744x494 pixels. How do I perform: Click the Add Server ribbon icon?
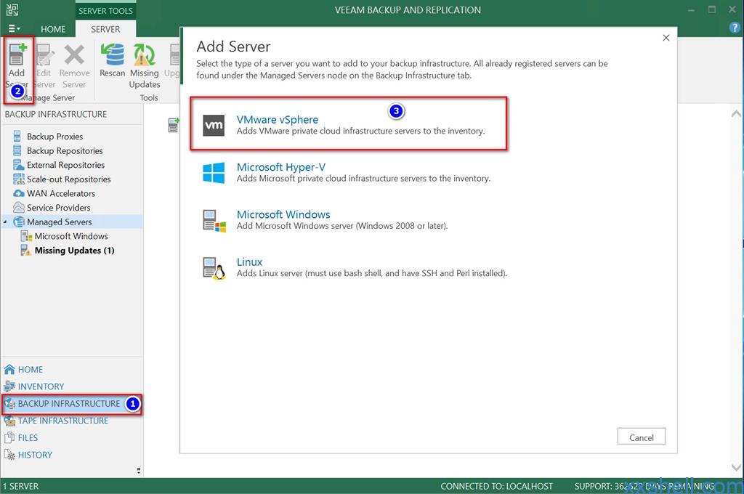pyautogui.click(x=17, y=54)
